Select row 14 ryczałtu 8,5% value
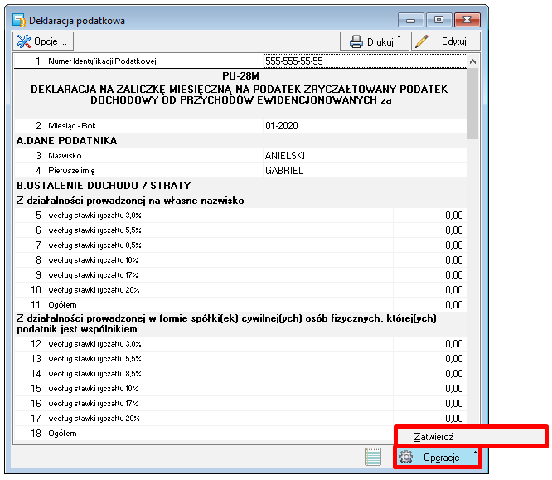Viewport: 552px width, 480px height. [430, 374]
